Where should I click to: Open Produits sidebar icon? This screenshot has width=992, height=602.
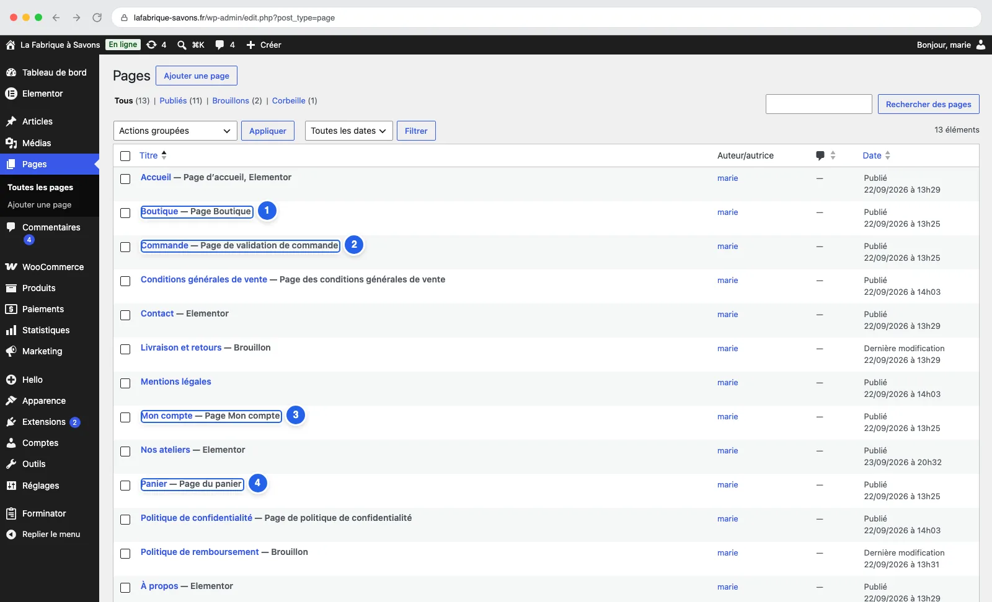pyautogui.click(x=11, y=288)
